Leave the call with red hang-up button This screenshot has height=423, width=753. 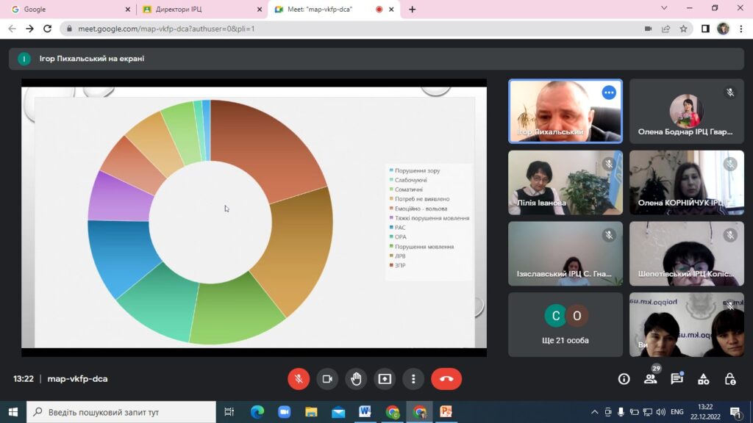point(446,379)
